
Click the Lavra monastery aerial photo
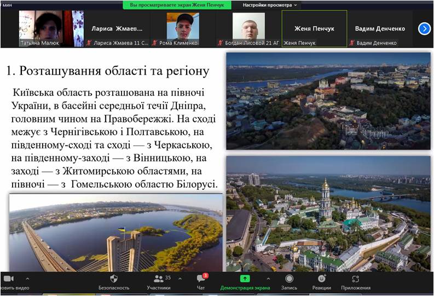click(328, 214)
